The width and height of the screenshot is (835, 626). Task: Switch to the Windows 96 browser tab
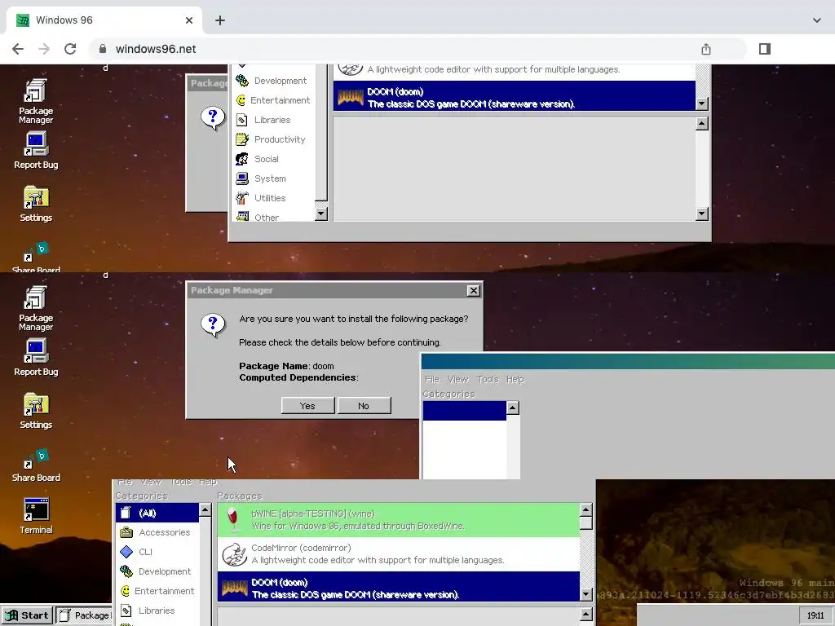tap(104, 20)
